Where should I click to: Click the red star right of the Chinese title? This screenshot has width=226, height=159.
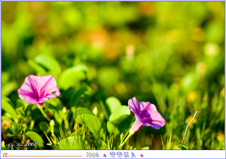pos(141,155)
